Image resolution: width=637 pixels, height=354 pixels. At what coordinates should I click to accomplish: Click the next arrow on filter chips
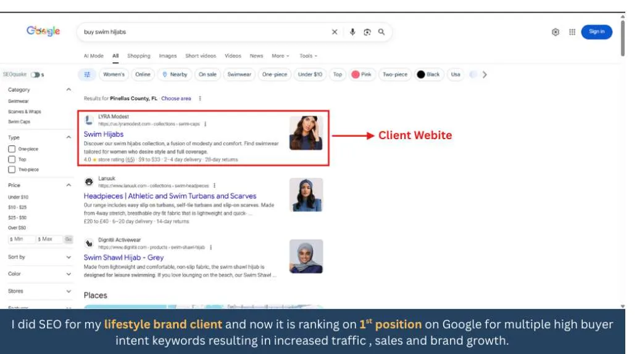[x=485, y=74]
